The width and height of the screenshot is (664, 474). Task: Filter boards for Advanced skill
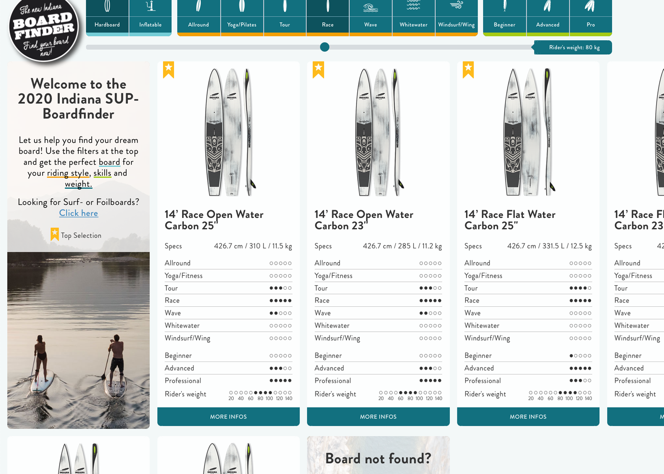548,17
